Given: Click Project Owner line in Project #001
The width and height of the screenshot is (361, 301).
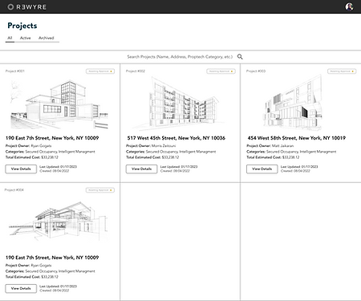Looking at the screenshot, I should 28,146.
